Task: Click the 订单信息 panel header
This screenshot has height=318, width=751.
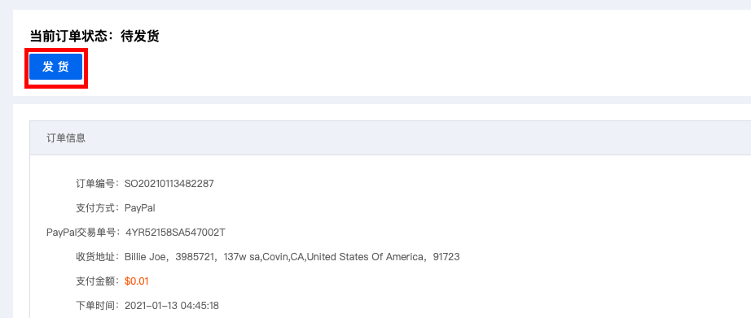Action: pos(66,138)
